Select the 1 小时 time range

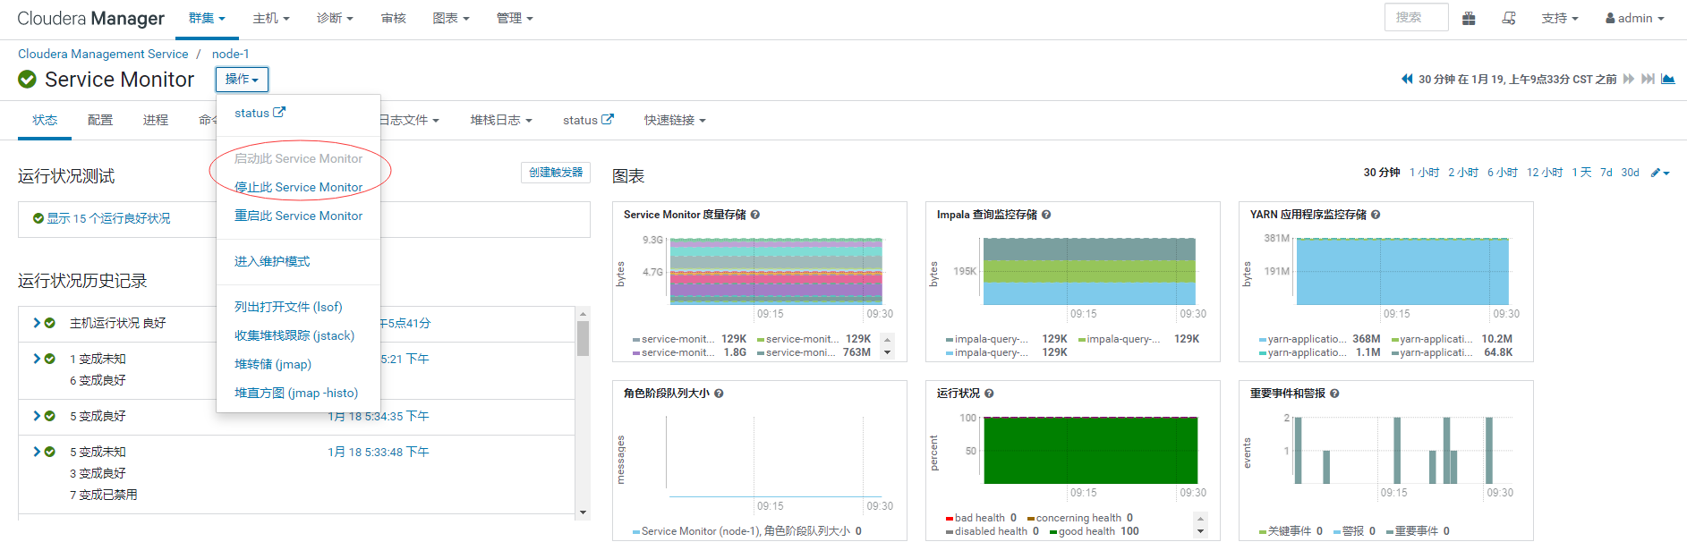[x=1424, y=173]
